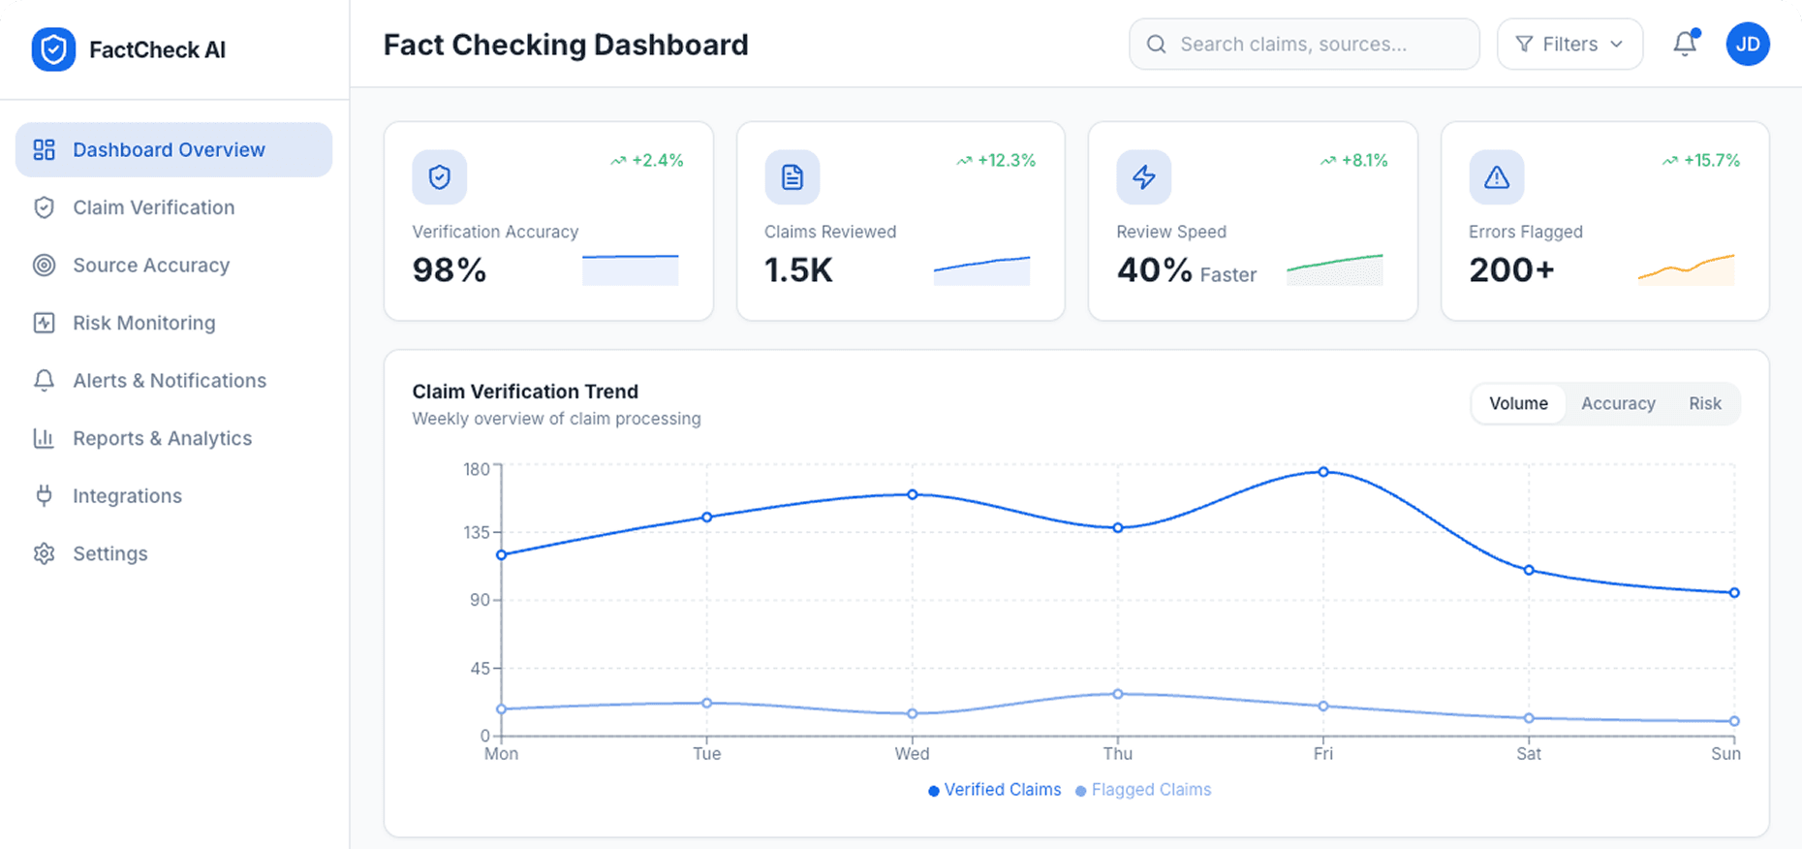Click the Integrations plug icon
This screenshot has width=1802, height=849.
tap(44, 496)
